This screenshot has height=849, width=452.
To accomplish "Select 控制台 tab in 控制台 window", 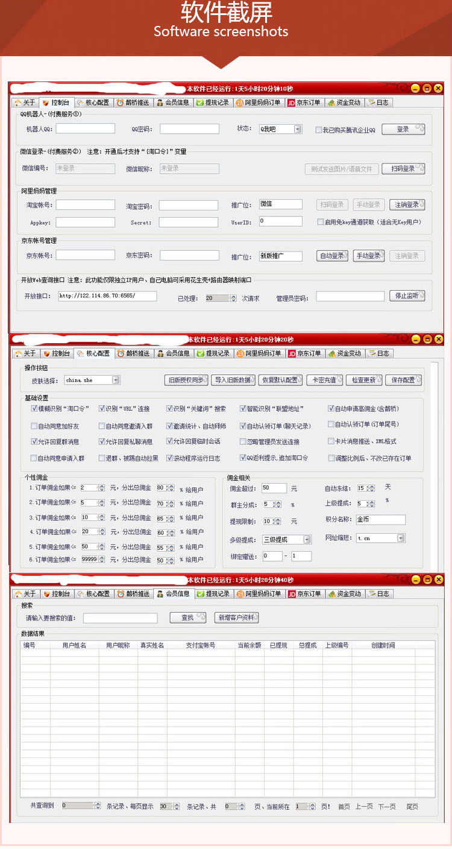I will 56,103.
